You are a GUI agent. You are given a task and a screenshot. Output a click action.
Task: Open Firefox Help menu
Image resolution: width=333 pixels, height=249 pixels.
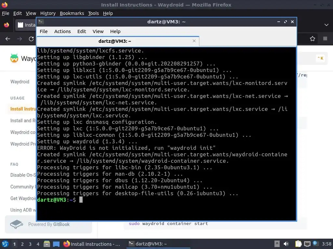(108, 13)
